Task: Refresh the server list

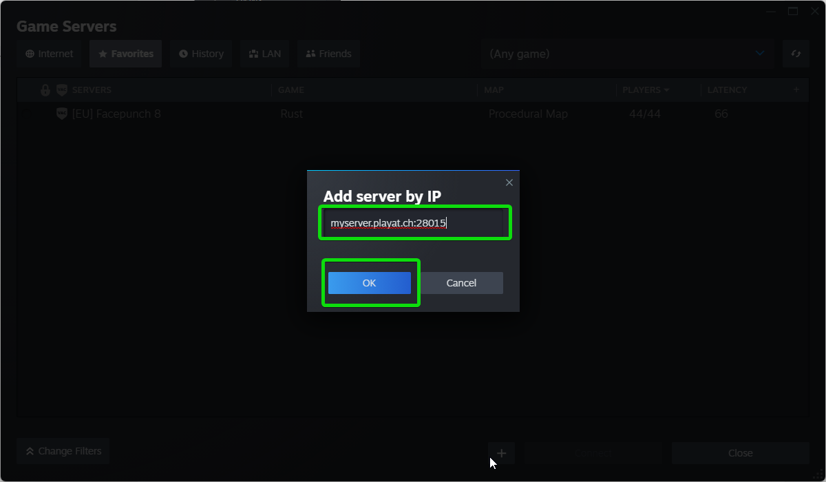Action: coord(796,54)
